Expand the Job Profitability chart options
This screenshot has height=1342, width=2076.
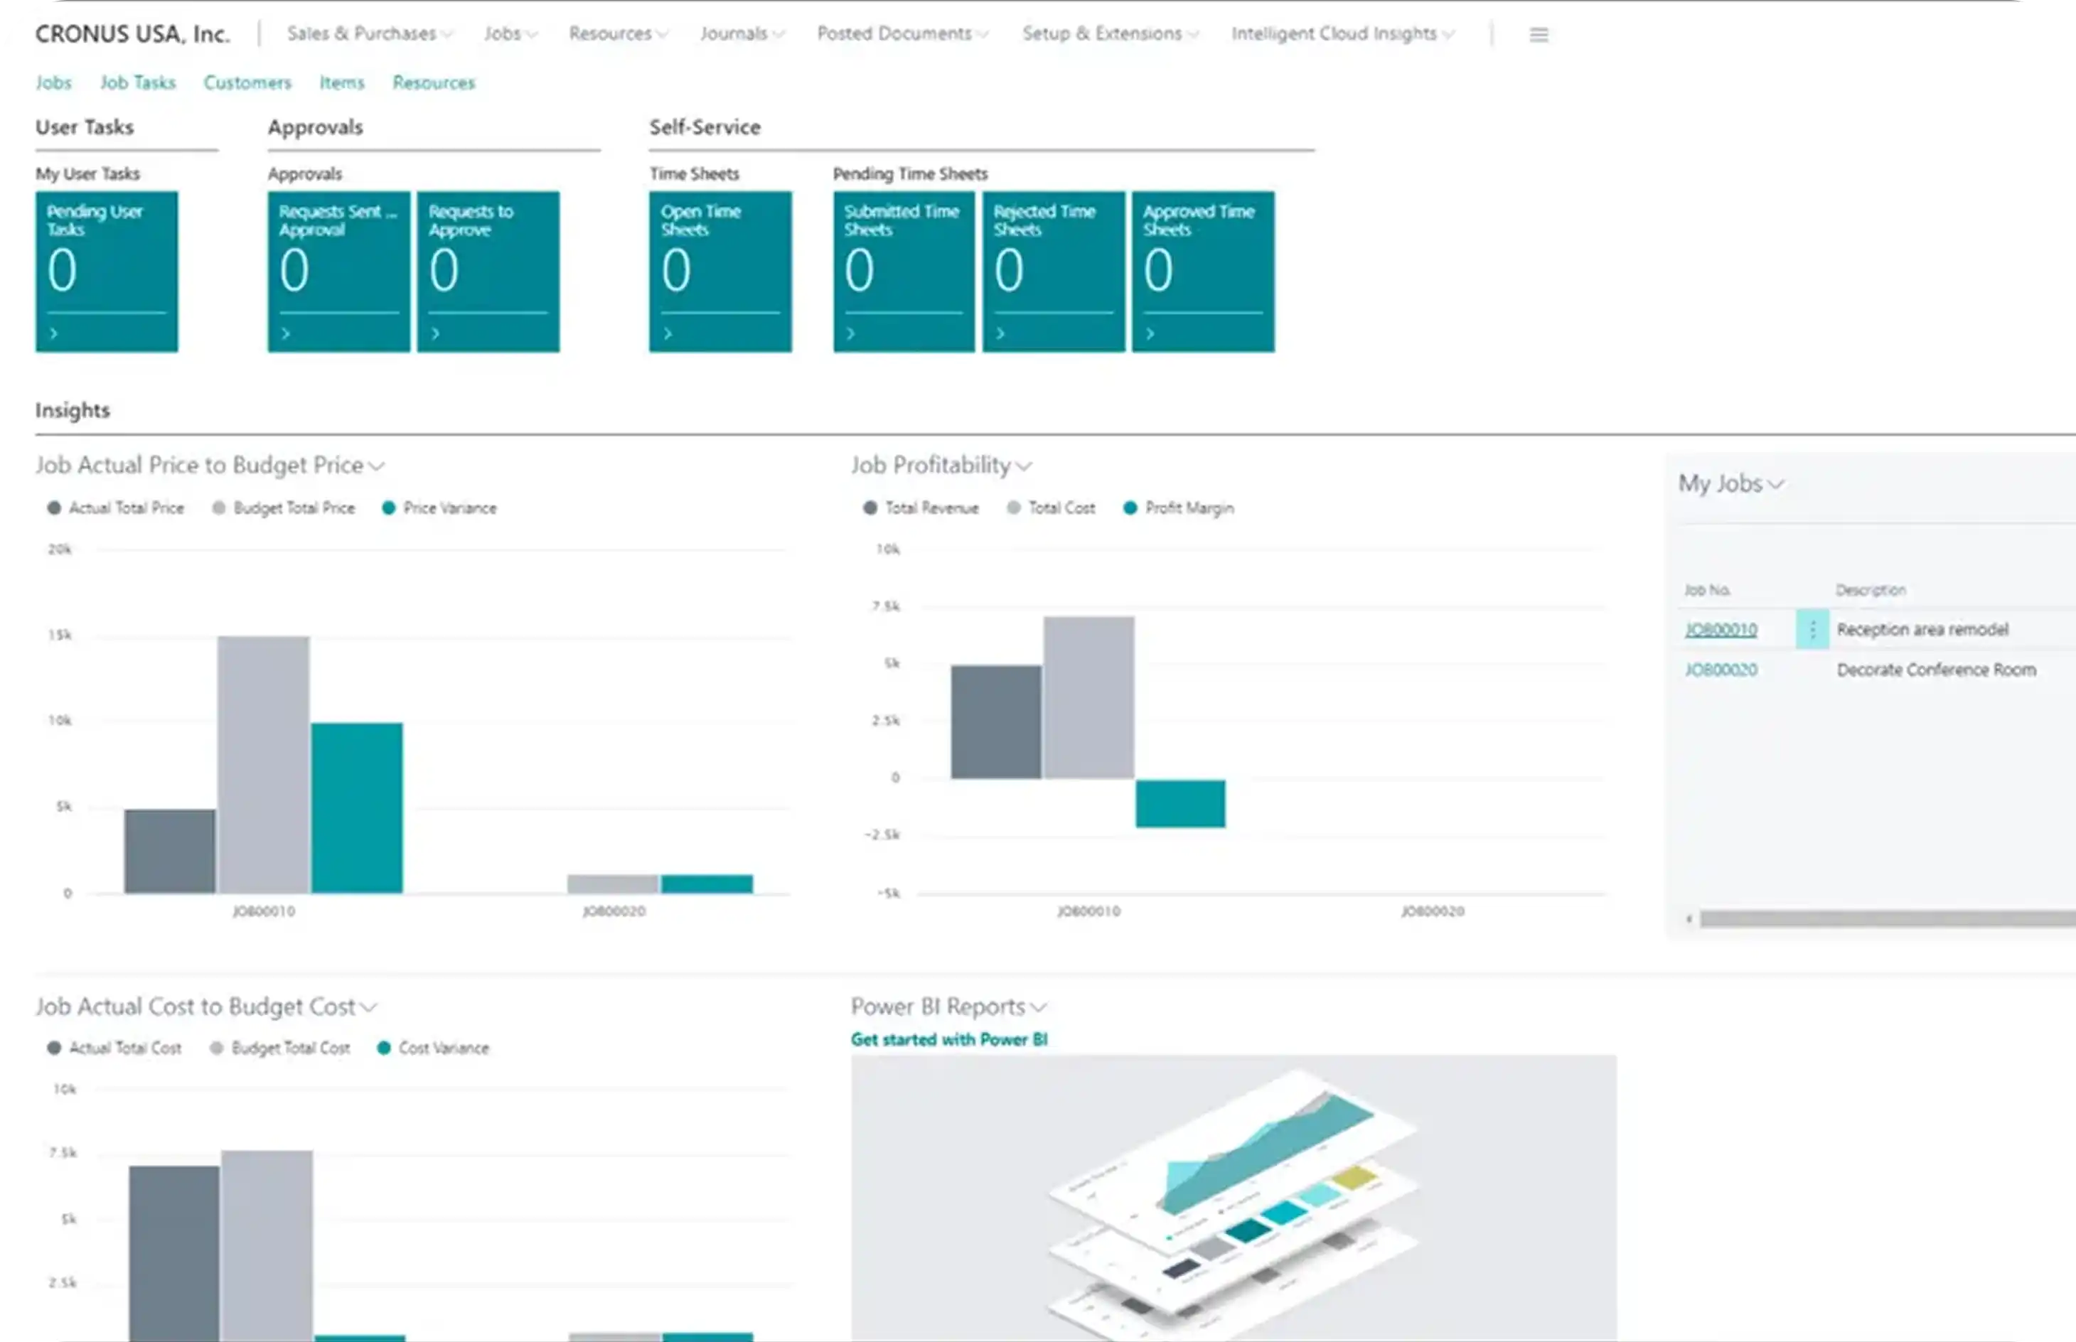click(1024, 466)
